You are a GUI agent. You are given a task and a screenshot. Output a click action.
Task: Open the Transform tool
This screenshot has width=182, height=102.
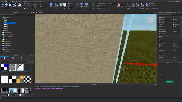point(20,5)
